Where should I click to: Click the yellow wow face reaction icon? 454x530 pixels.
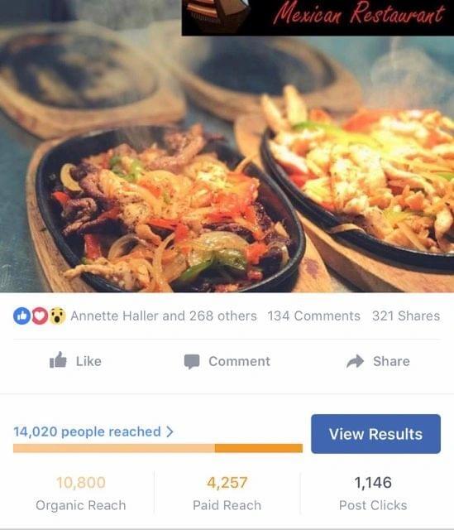pos(57,316)
